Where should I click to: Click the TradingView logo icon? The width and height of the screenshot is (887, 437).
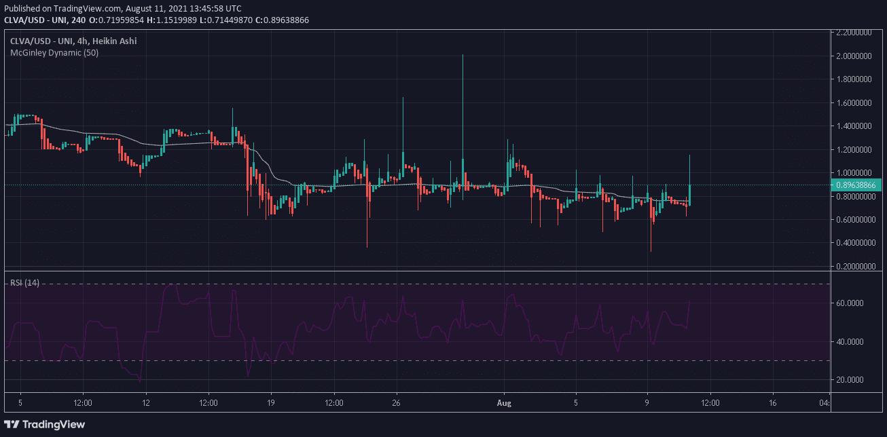click(15, 424)
